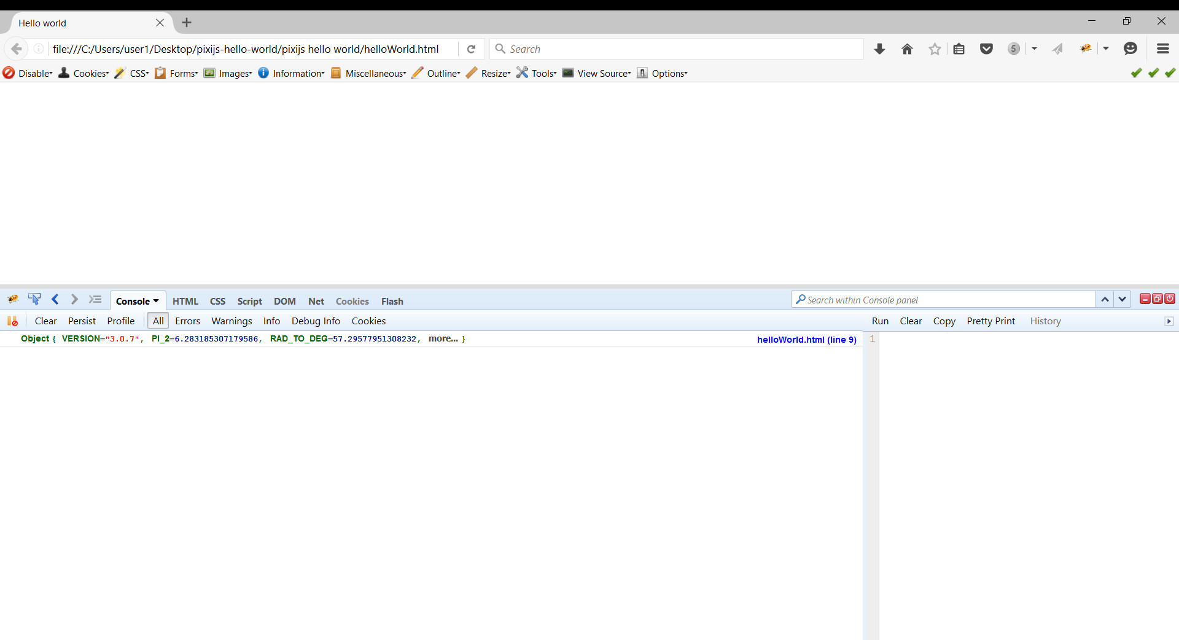Open the Tools dropdown in Web Developer toolbar
This screenshot has width=1179, height=640.
(542, 73)
